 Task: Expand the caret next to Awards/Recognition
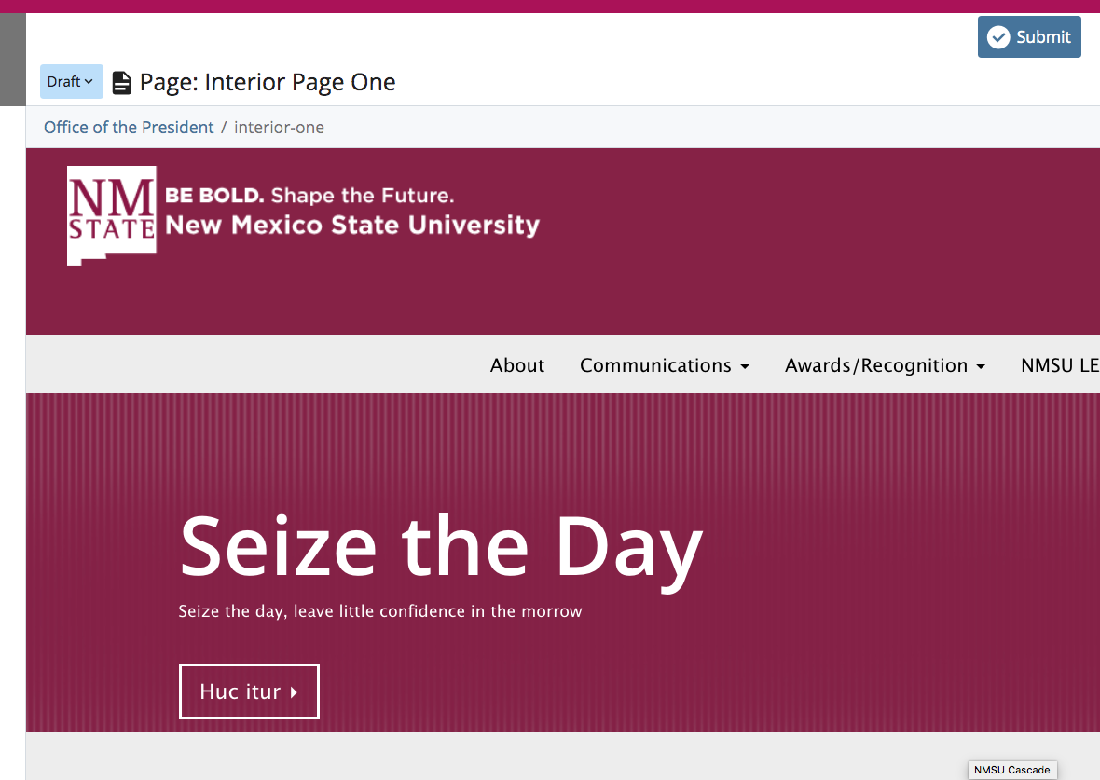click(981, 367)
